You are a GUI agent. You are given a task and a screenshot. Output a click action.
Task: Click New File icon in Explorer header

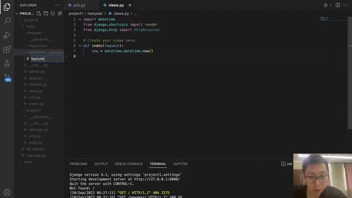pyautogui.click(x=38, y=13)
